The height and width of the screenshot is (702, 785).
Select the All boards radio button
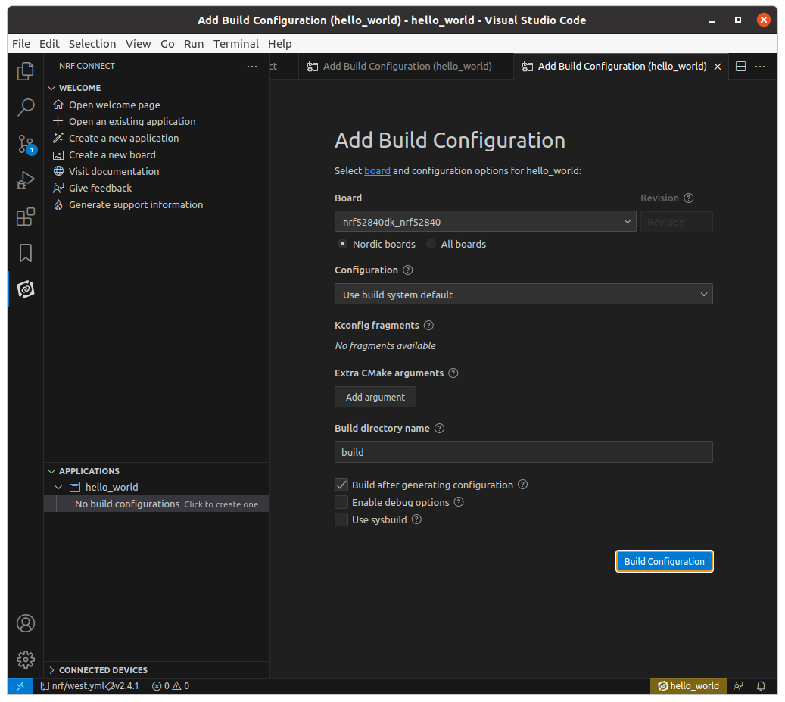click(431, 244)
